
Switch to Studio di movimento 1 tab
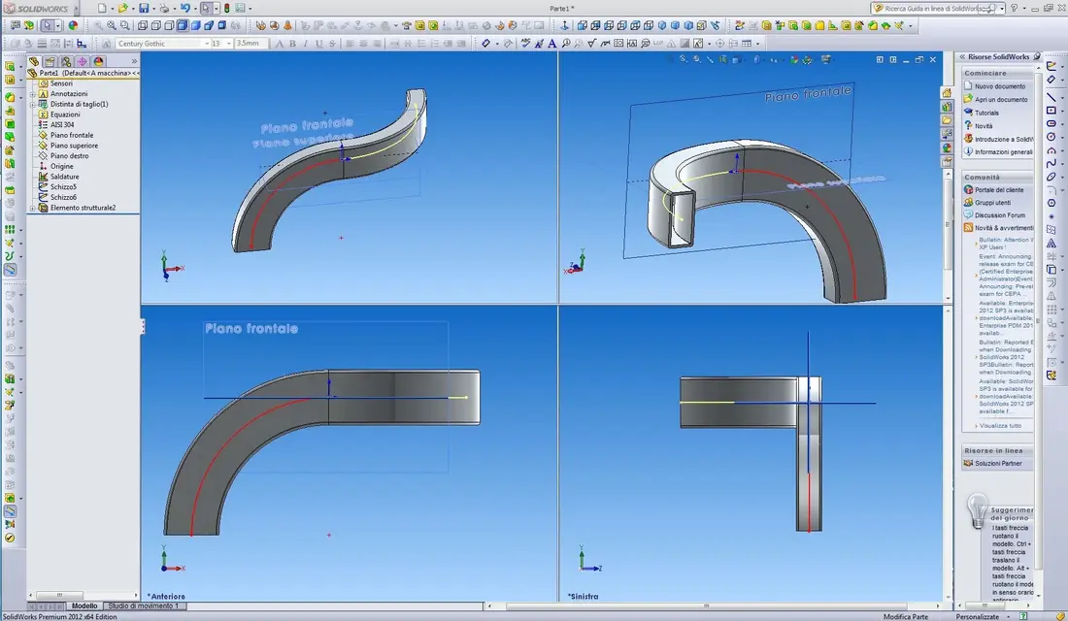pyautogui.click(x=144, y=605)
